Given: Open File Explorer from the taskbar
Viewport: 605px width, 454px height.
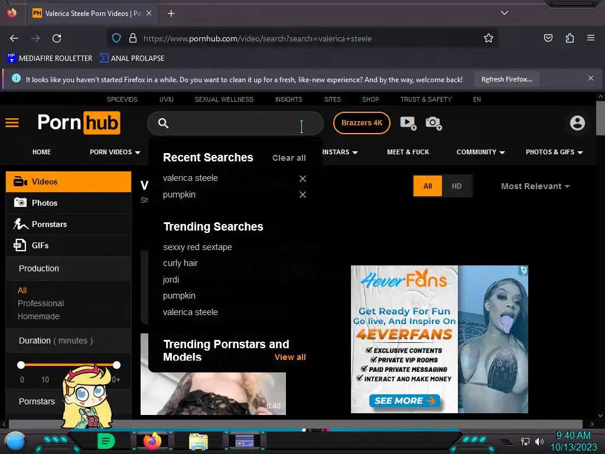Looking at the screenshot, I should [199, 442].
